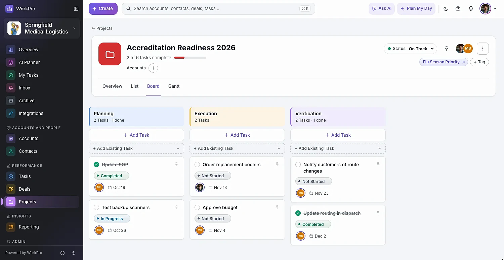
Task: Open My Tasks in the sidebar
Action: pos(42,75)
